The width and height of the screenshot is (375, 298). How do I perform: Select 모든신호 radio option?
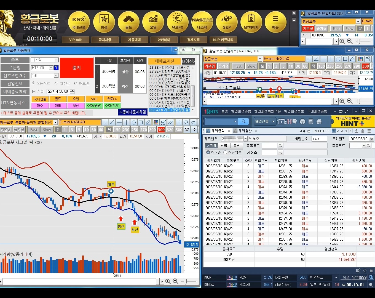tap(33, 83)
